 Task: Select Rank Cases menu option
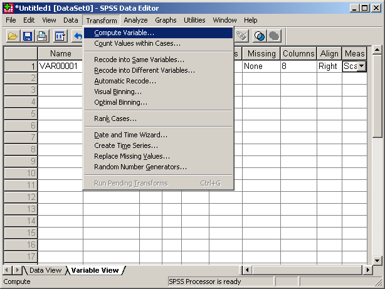pos(115,118)
